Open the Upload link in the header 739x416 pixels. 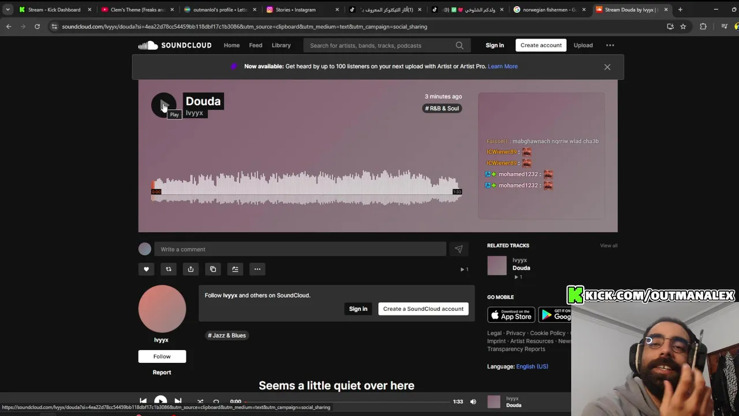[x=583, y=45]
